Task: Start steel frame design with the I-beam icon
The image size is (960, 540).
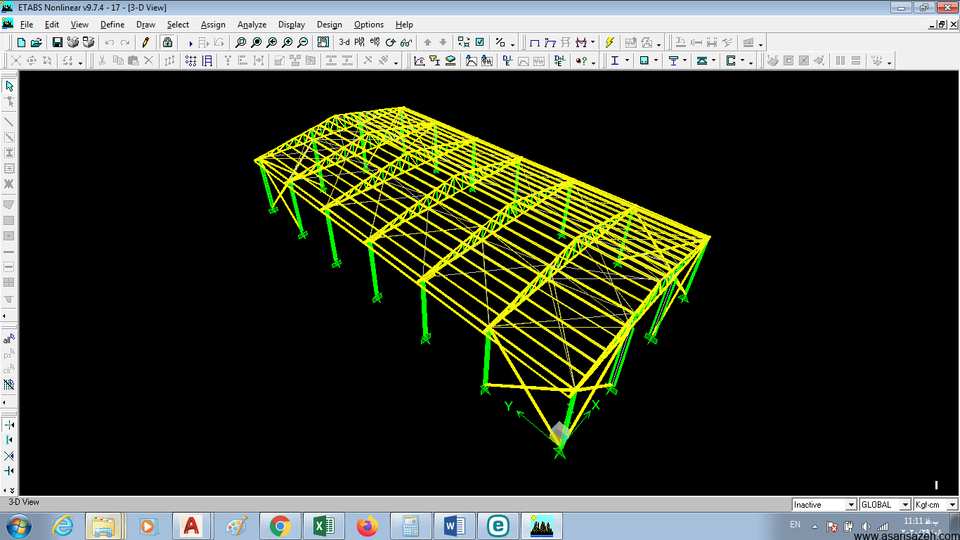Action: (x=615, y=60)
